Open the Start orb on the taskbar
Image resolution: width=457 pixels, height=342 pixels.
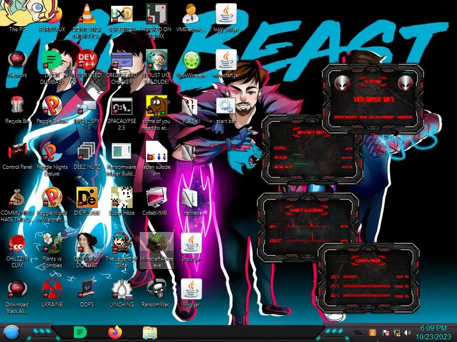(11, 332)
